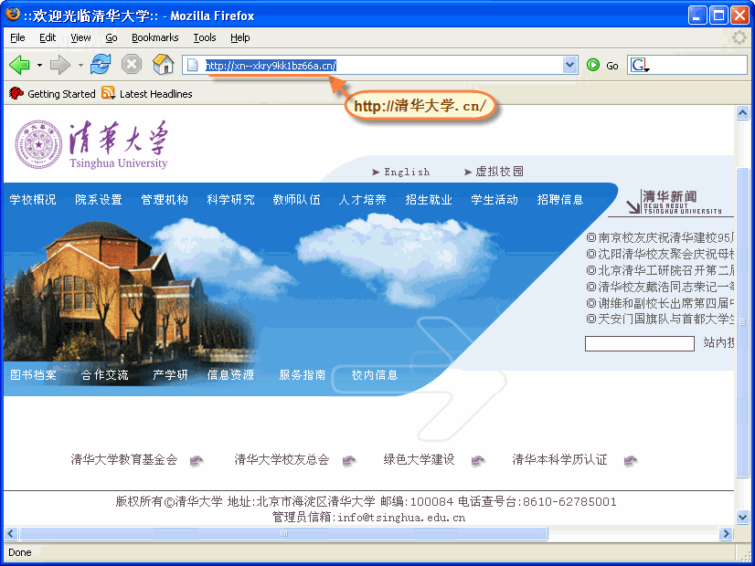Open the Getting Started bookmark
This screenshot has width=755, height=566.
tap(52, 94)
